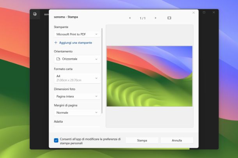Screen dimensions: 238x158
Task: Close the print dialog
Action: click(194, 13)
